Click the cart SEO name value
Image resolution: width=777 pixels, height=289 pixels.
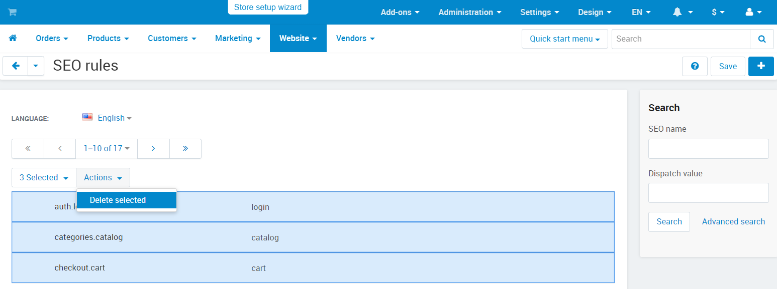[258, 268]
